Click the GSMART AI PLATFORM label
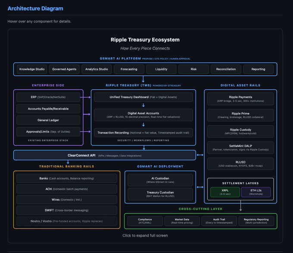This screenshot has width=293, height=253. point(120,59)
